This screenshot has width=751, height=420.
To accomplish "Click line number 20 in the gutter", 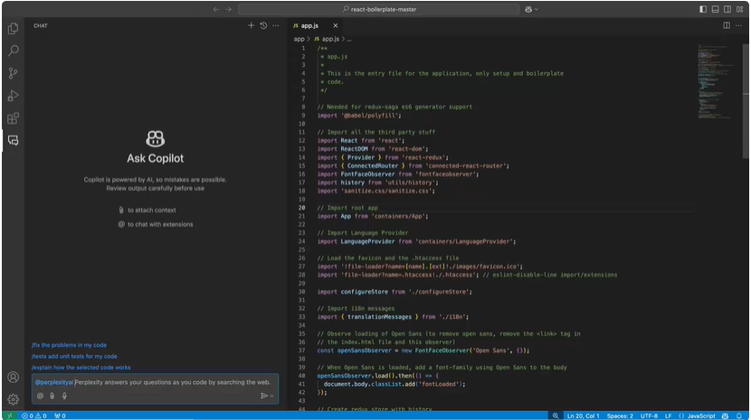I will tap(301, 208).
